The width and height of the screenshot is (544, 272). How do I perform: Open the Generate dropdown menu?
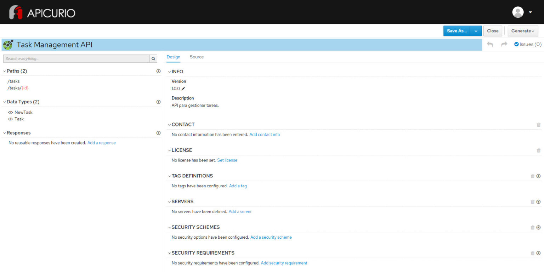523,31
